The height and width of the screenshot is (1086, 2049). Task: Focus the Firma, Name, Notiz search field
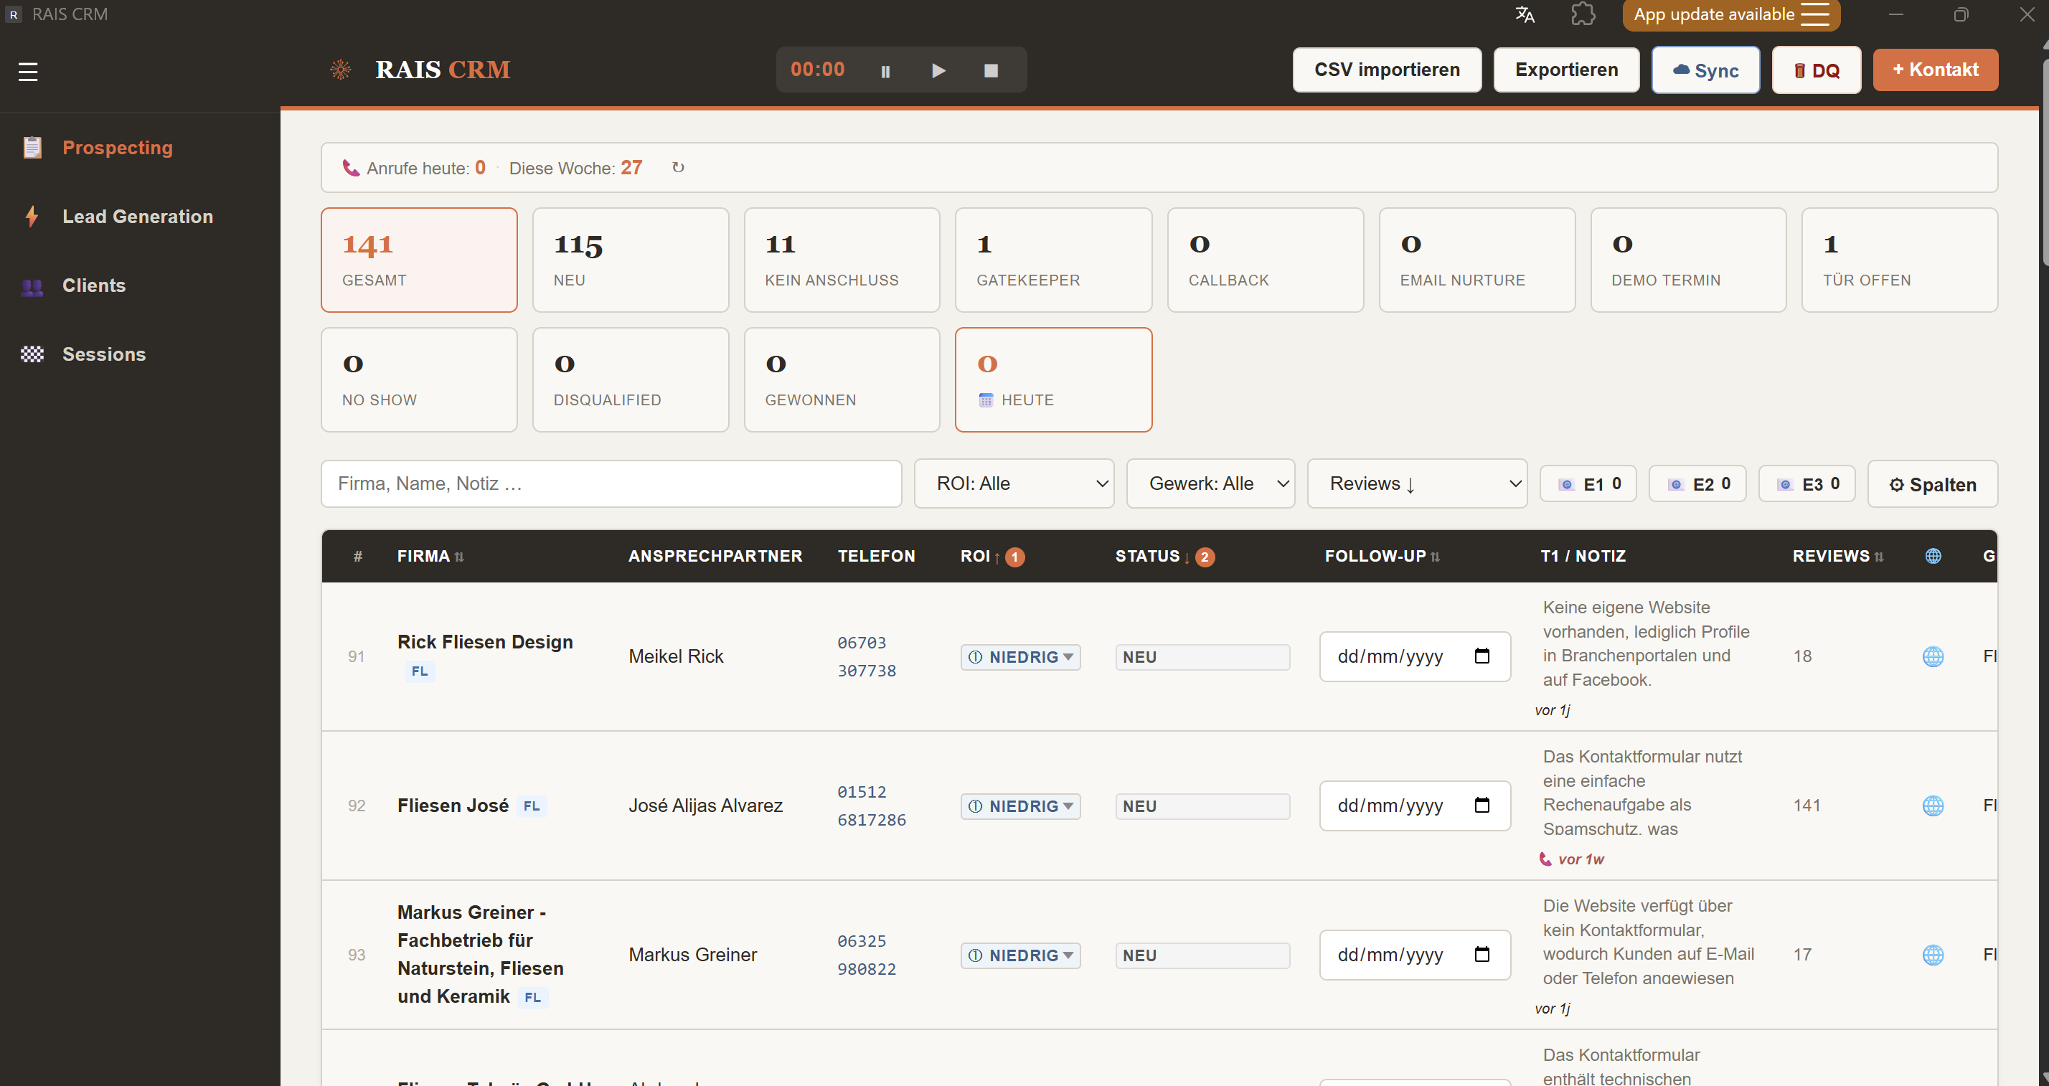[611, 483]
